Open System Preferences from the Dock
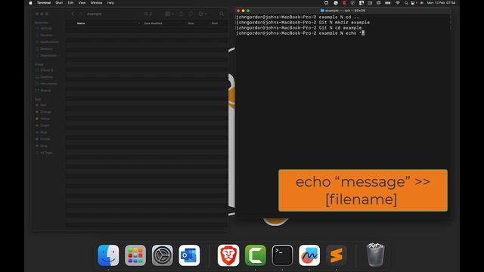Image resolution: width=484 pixels, height=272 pixels. pos(163,255)
